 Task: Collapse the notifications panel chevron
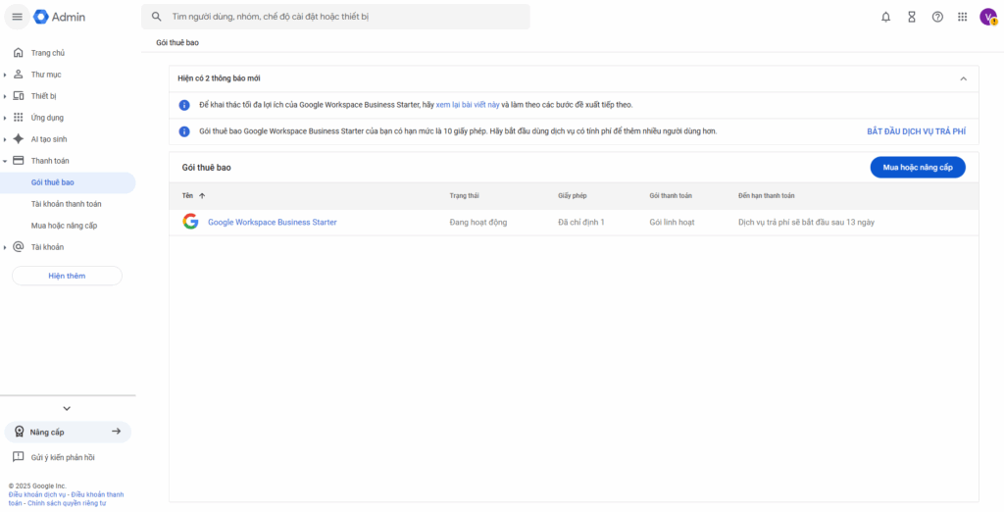click(963, 78)
